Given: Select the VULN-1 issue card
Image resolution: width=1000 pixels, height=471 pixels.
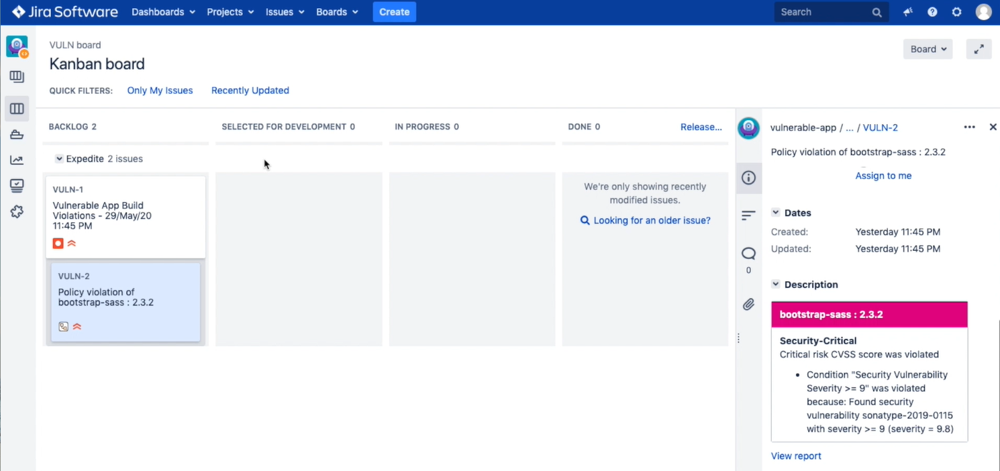Looking at the screenshot, I should pyautogui.click(x=126, y=217).
